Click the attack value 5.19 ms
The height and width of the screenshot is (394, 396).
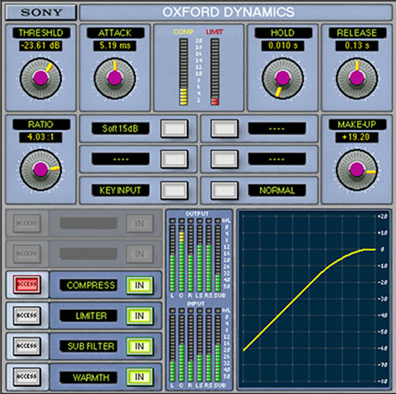115,46
